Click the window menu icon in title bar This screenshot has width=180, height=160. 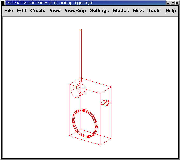[x=3, y=3]
